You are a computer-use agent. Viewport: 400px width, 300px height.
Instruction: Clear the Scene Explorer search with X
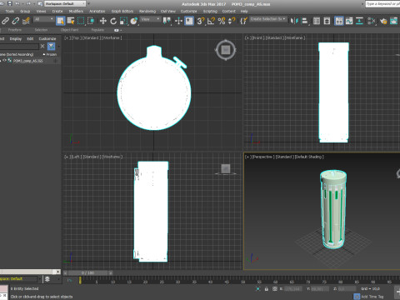(x=42, y=46)
